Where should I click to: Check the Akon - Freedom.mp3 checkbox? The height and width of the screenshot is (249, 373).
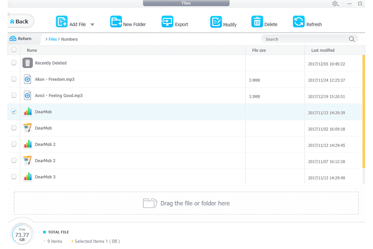tap(14, 79)
